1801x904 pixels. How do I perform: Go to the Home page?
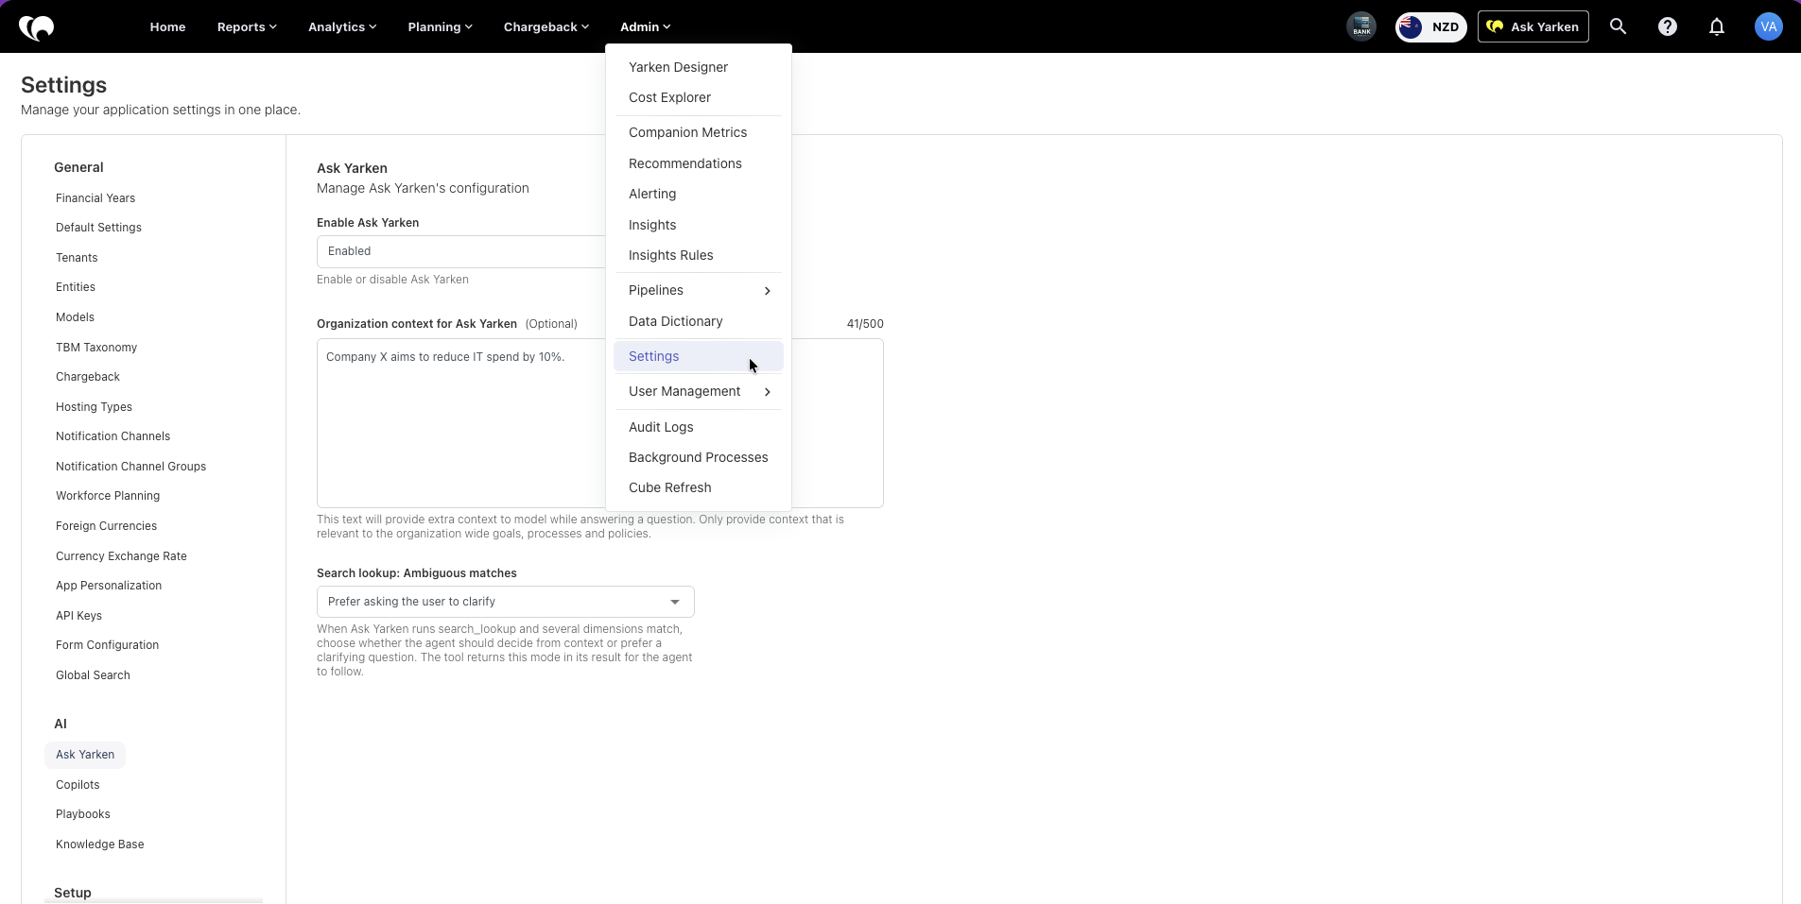tap(167, 26)
